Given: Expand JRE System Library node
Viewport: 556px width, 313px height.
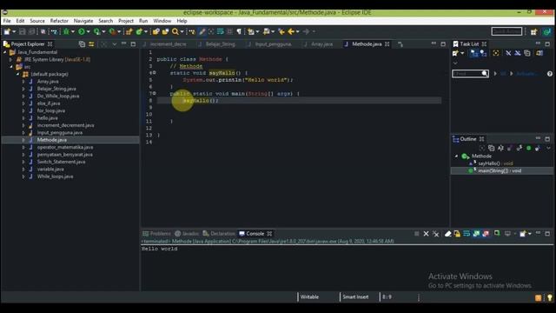Looking at the screenshot, I should (10, 60).
